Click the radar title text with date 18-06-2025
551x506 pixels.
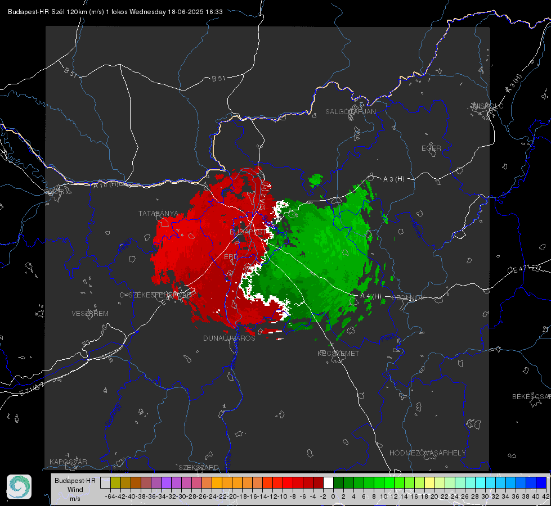pyautogui.click(x=115, y=12)
